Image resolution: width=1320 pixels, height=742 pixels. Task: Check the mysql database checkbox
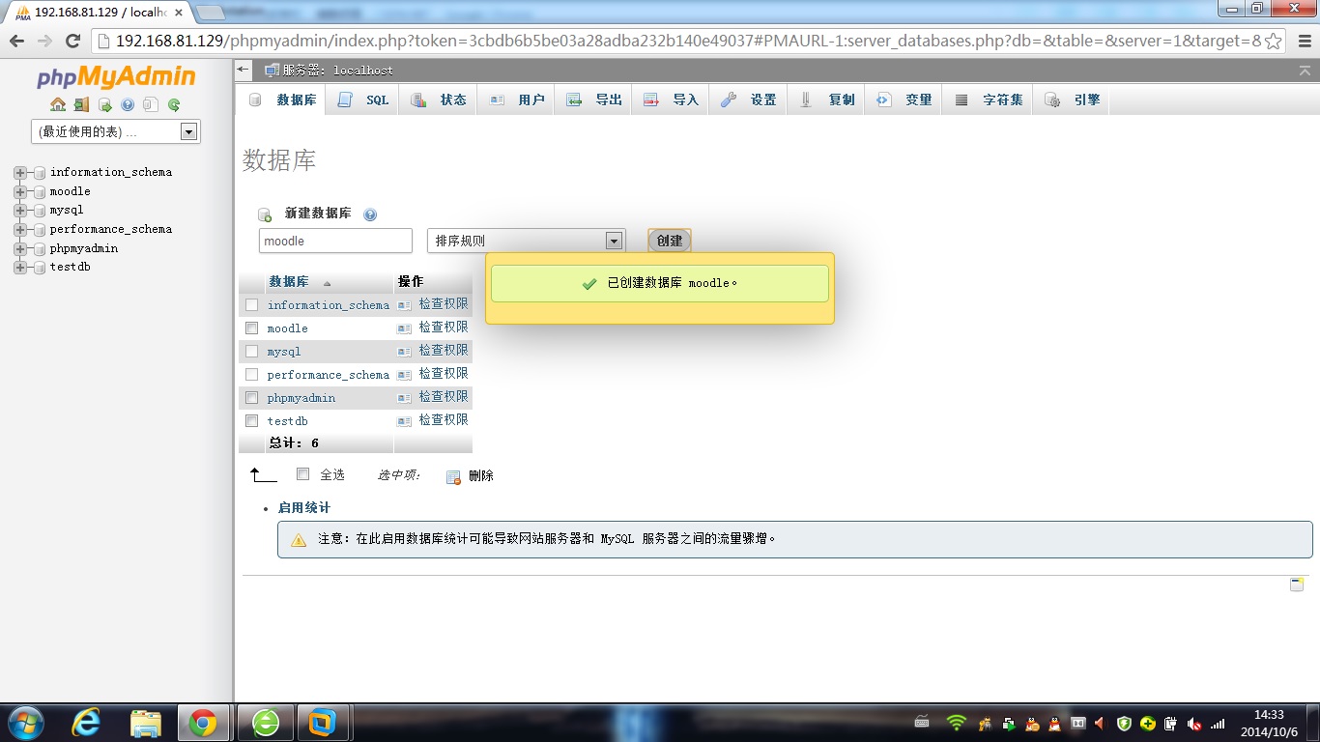point(251,352)
